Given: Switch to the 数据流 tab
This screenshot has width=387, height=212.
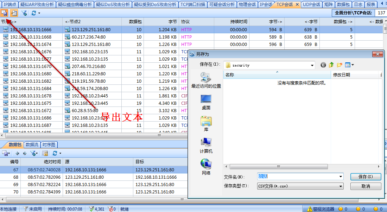Looking at the screenshot, I should [32, 144].
